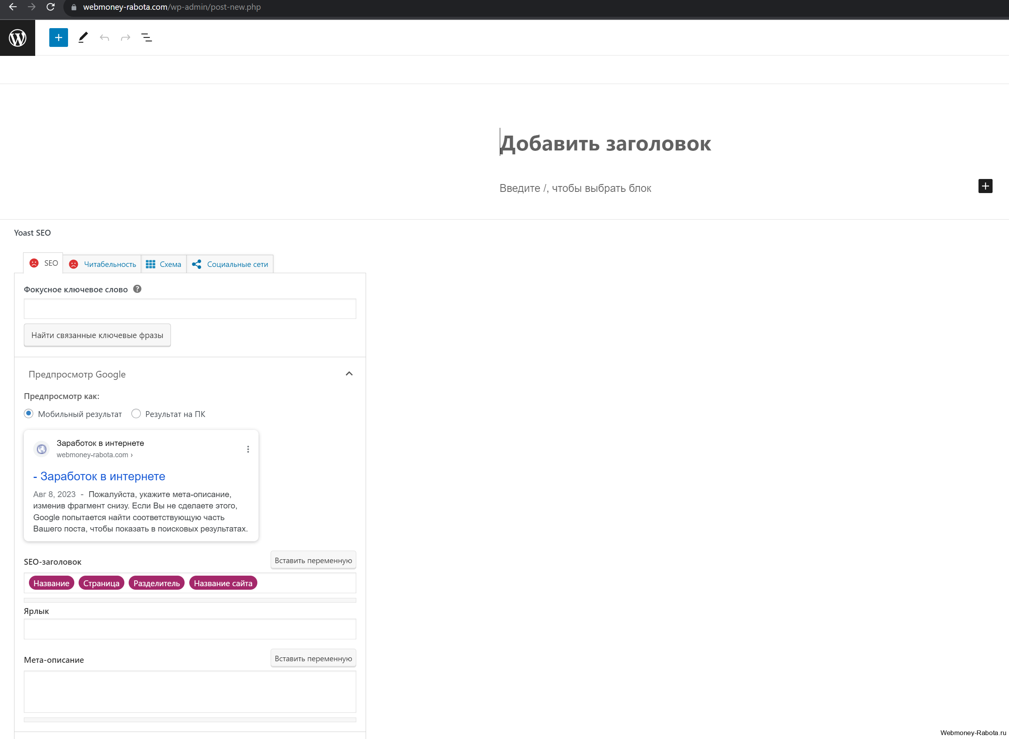Collapse the Предпросмотр Google section
This screenshot has width=1009, height=739.
(349, 374)
